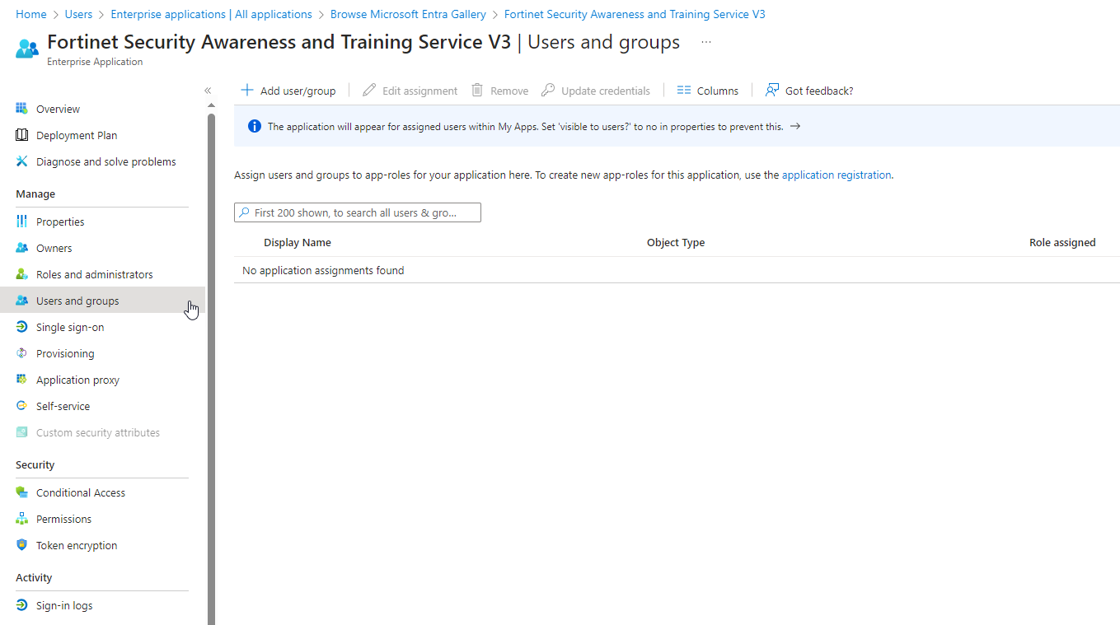Open Application proxy page
The image size is (1120, 625).
click(x=77, y=380)
